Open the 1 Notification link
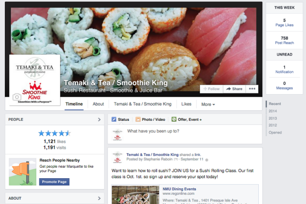This screenshot has width=306, height=204. [284, 69]
